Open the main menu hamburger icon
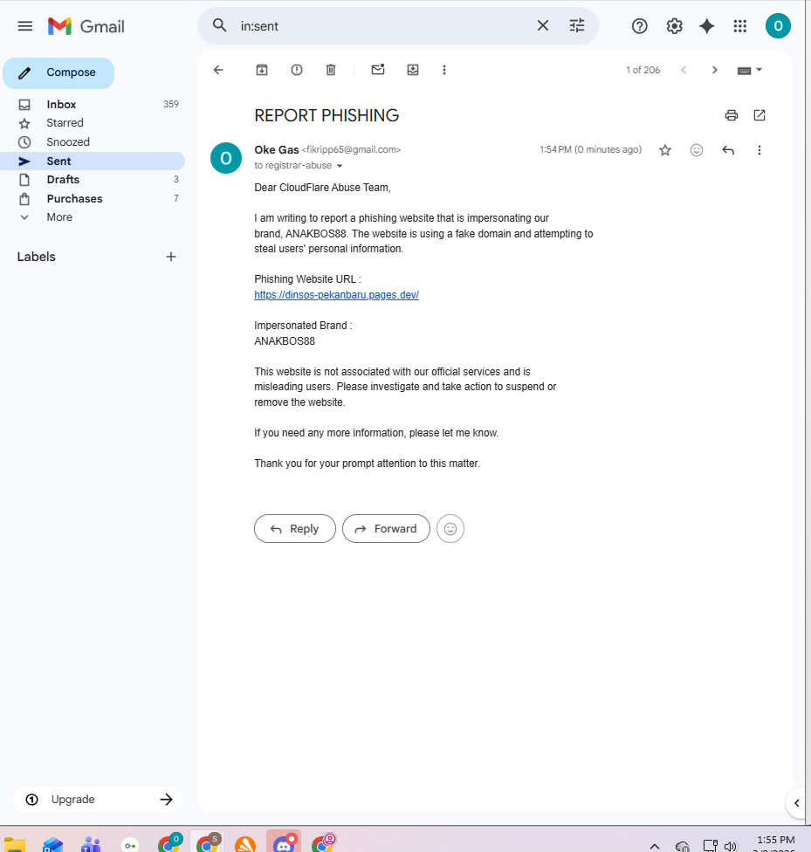This screenshot has height=852, width=811. point(25,26)
